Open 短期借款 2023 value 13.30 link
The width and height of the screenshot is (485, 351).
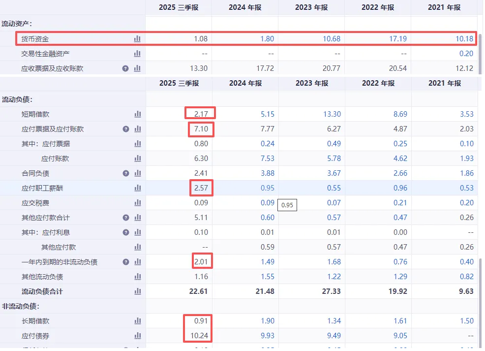coord(332,114)
